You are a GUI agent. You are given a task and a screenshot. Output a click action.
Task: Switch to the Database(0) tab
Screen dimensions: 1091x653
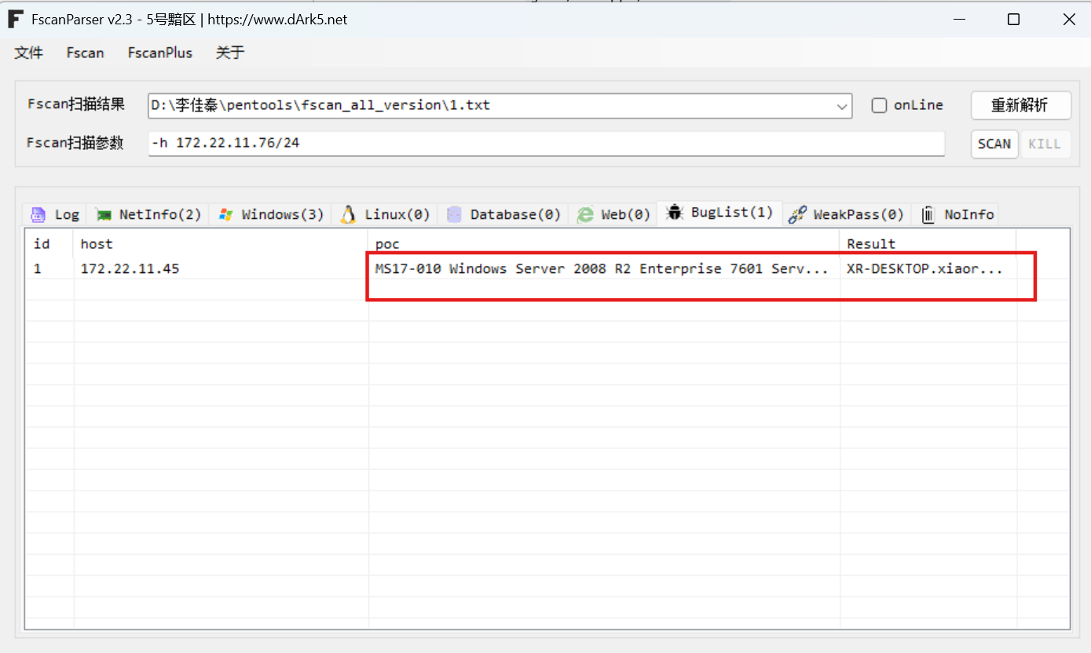click(x=503, y=214)
